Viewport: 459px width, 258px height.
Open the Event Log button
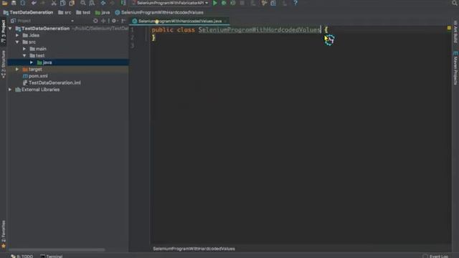(435, 256)
